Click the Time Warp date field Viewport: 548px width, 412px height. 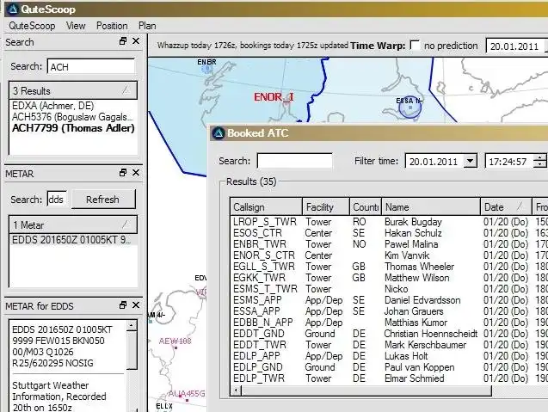pyautogui.click(x=516, y=46)
